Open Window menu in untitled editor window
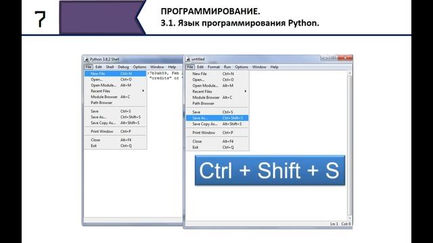The width and height of the screenshot is (433, 243). tap(259, 67)
